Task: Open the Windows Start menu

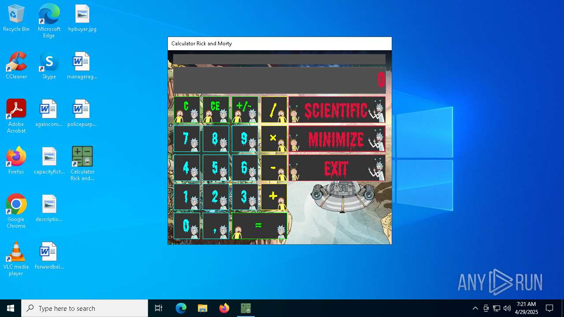Action: [11, 308]
